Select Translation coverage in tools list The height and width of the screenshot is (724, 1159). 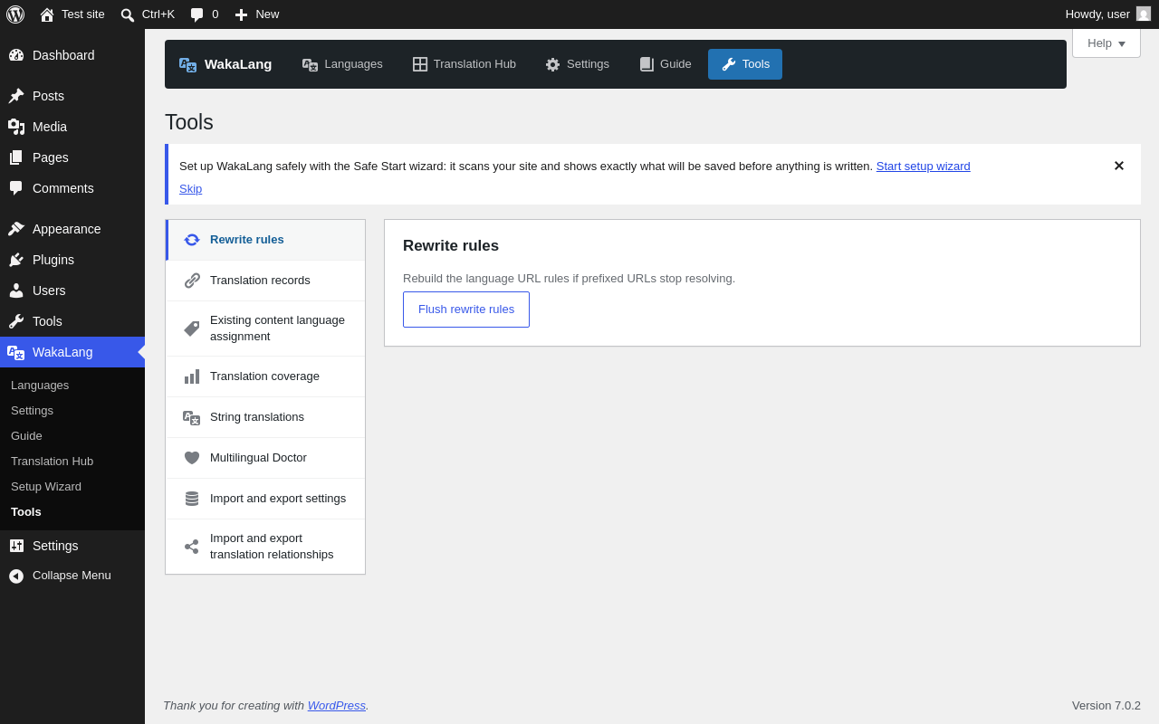pos(266,376)
